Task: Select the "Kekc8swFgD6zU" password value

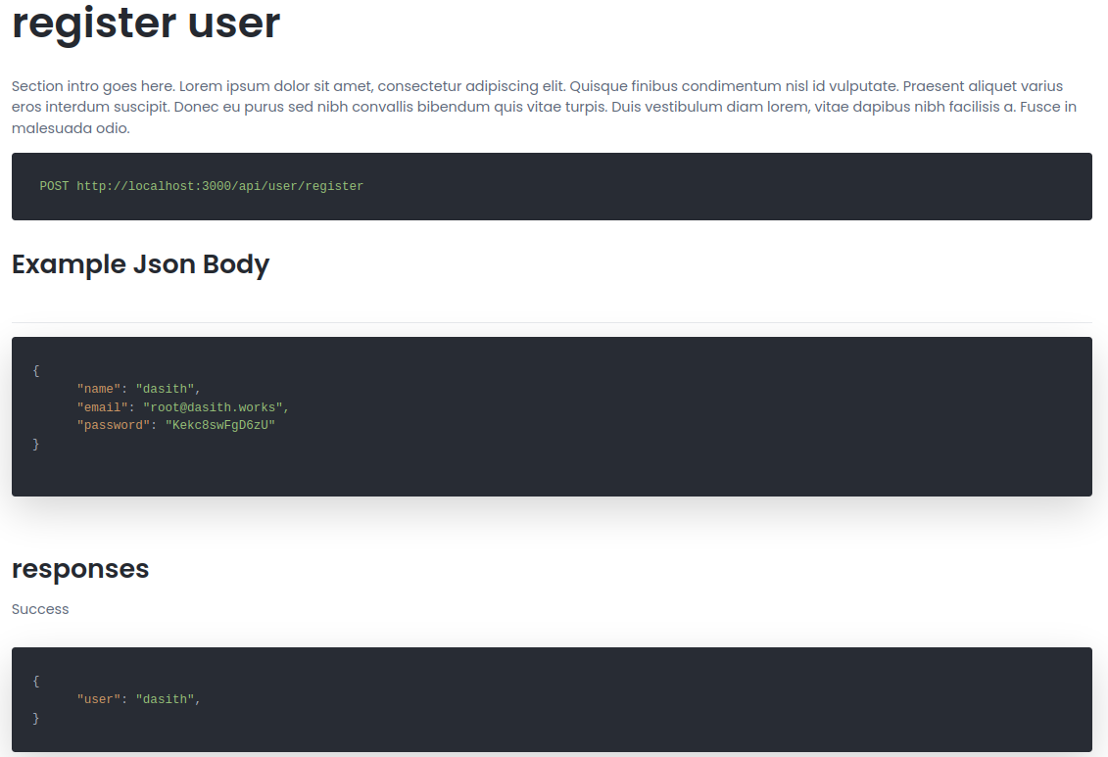Action: (219, 425)
